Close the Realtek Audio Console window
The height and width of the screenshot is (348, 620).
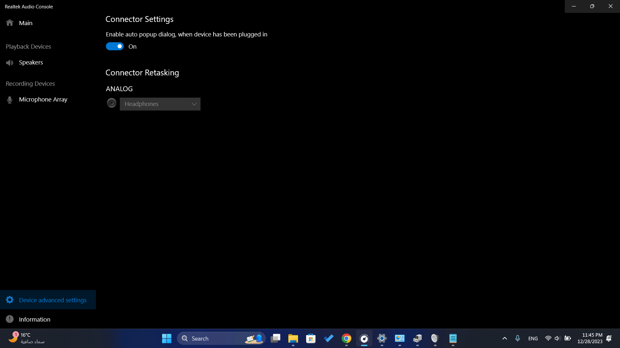pyautogui.click(x=611, y=6)
